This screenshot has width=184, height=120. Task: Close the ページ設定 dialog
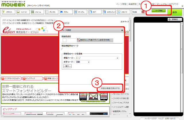(x=122, y=30)
